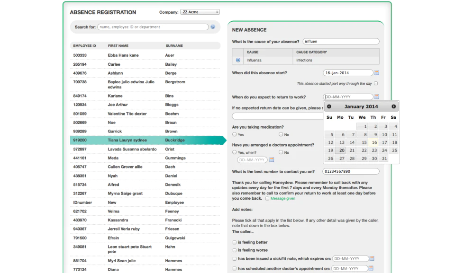Screen dimensions: 455x273
Task: Open calendar icon for doctor's appointment date
Action: (272, 160)
